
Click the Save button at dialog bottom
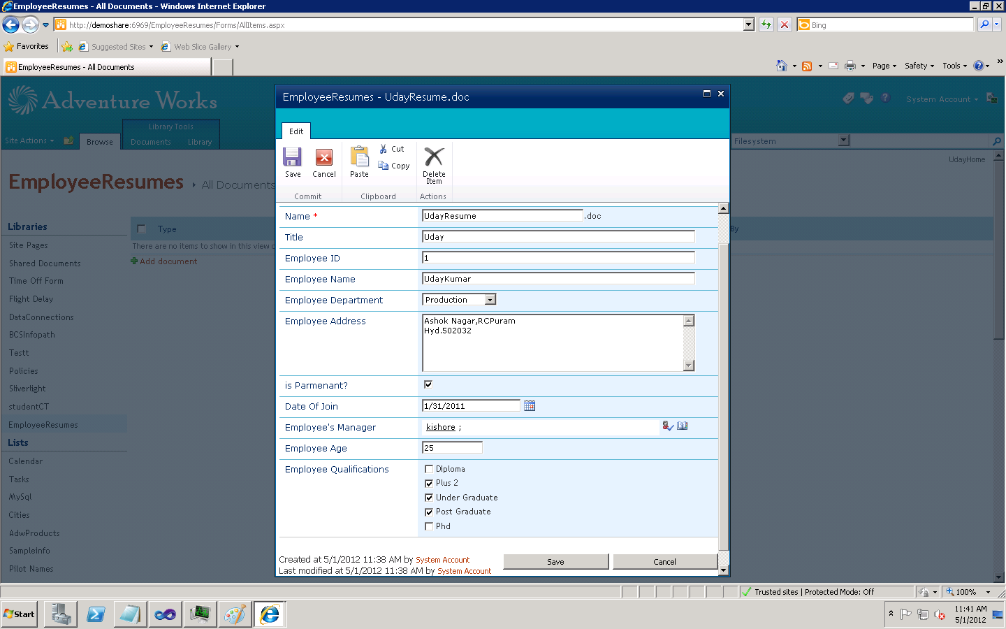(x=555, y=561)
